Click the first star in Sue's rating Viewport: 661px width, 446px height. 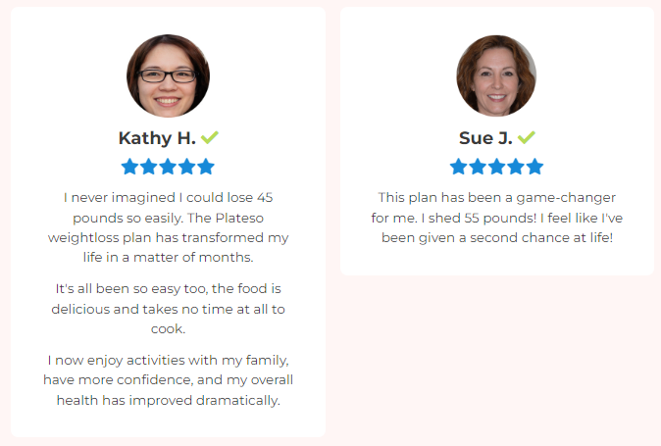pos(459,167)
